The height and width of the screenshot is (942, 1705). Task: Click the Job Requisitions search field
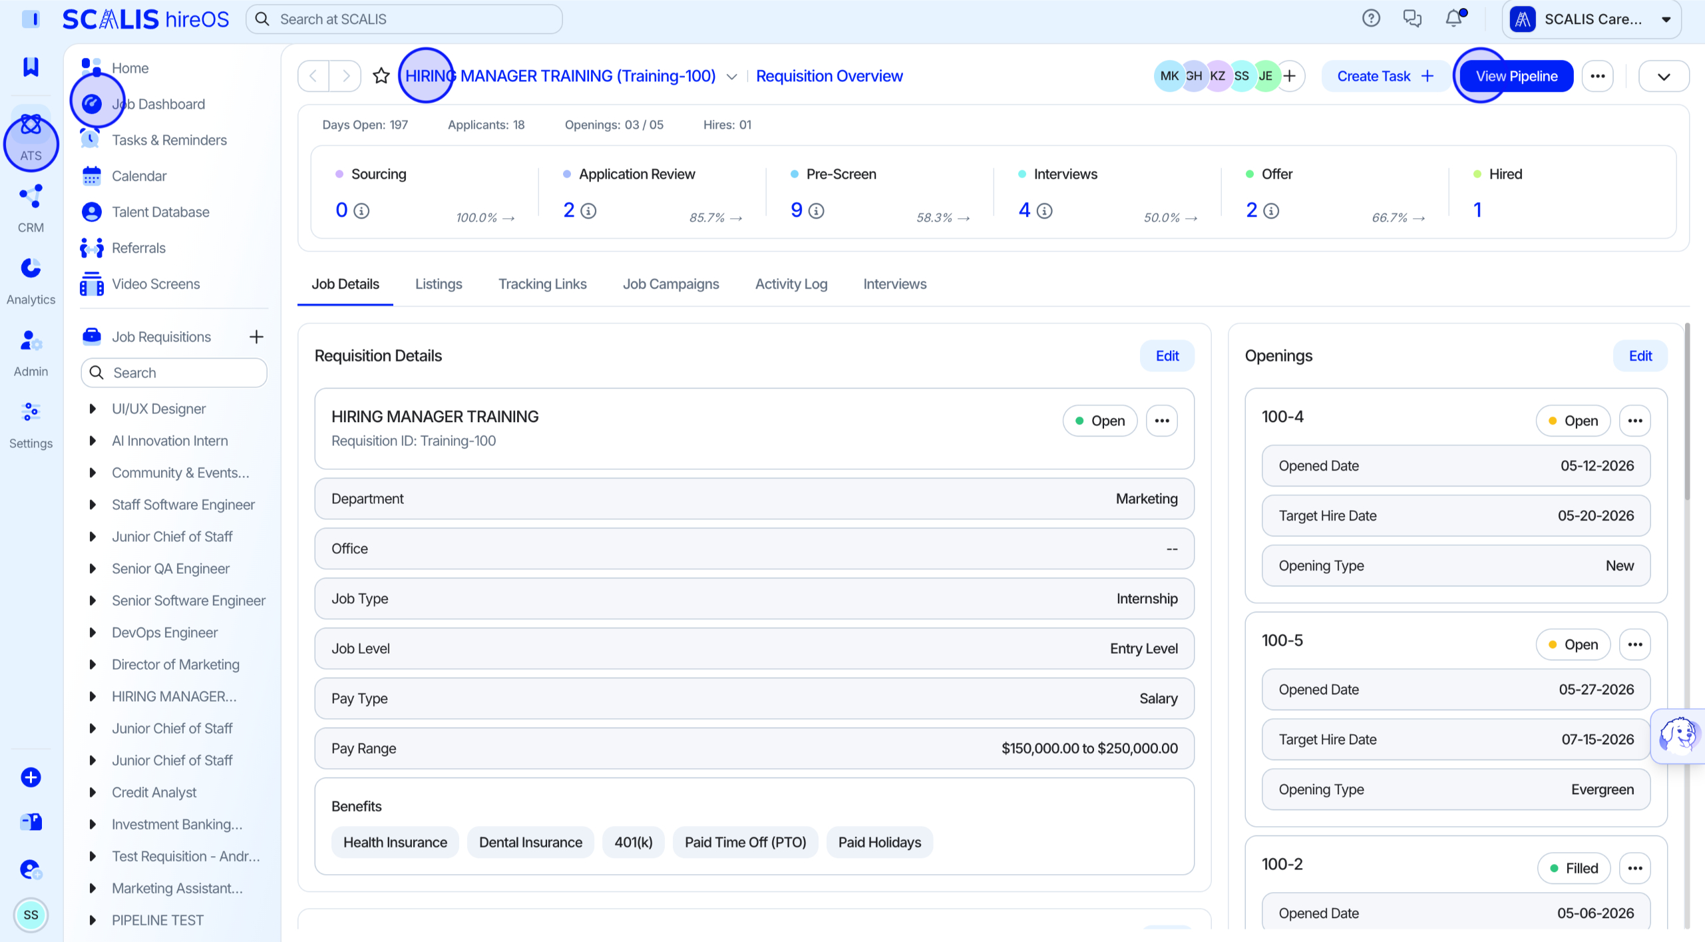[174, 373]
